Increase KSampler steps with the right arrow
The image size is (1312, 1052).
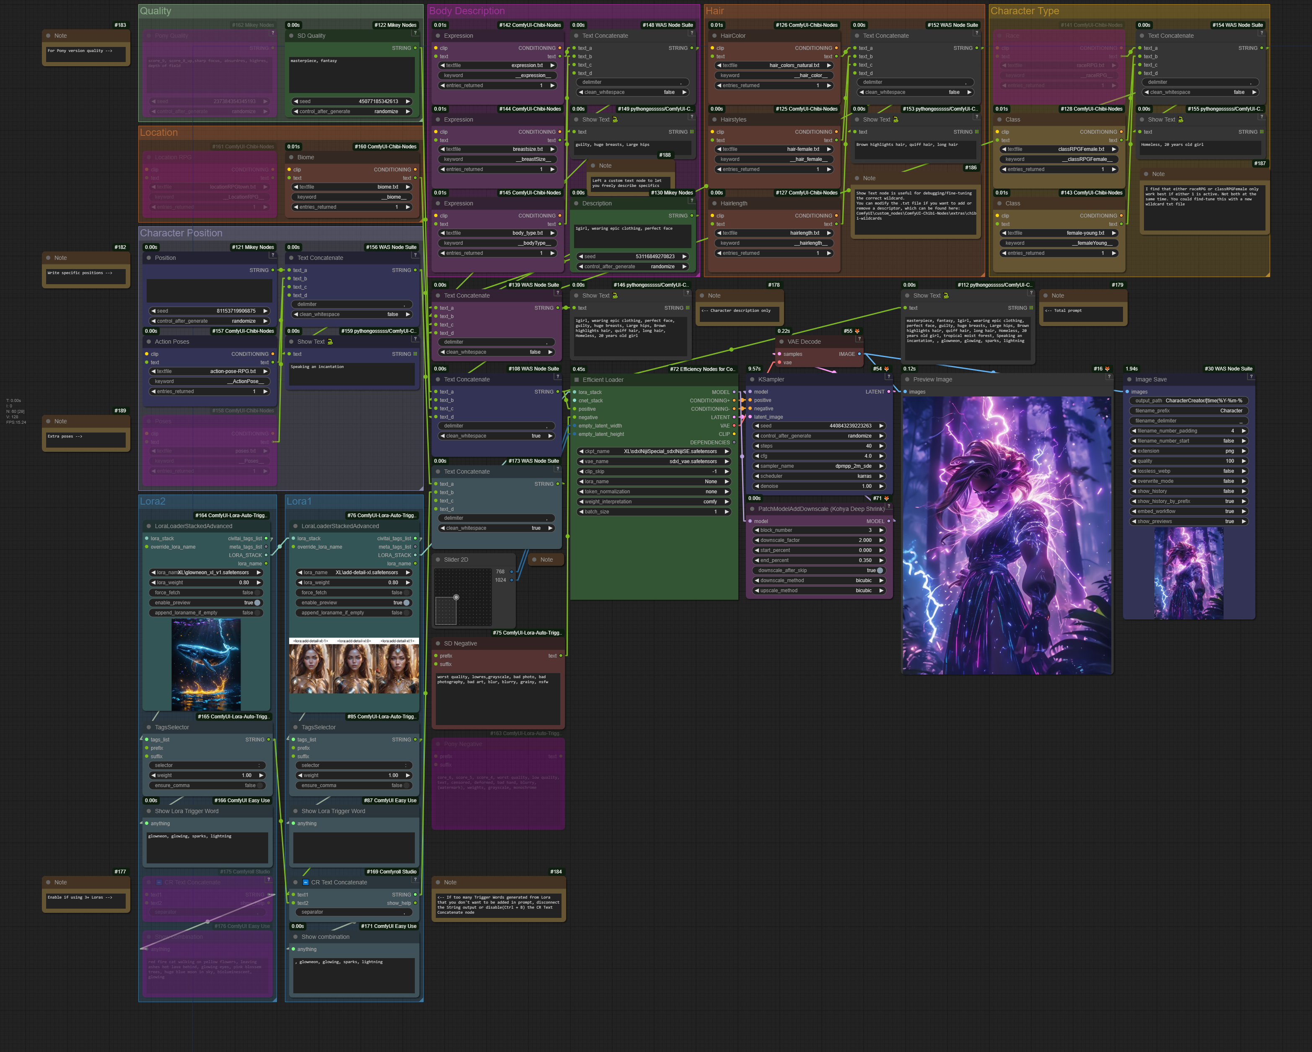click(881, 446)
